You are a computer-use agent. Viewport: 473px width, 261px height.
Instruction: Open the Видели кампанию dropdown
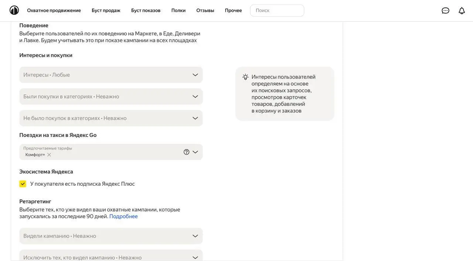pos(111,236)
